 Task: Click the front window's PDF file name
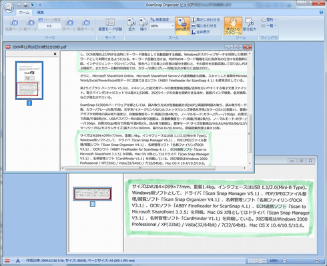[39, 47]
